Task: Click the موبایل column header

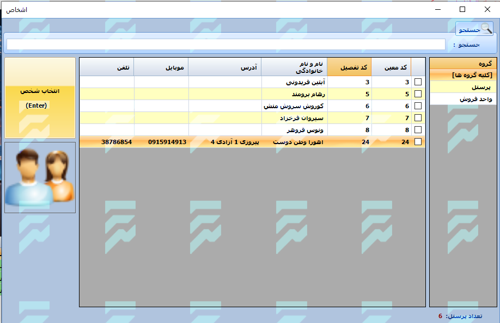Action: (161, 67)
